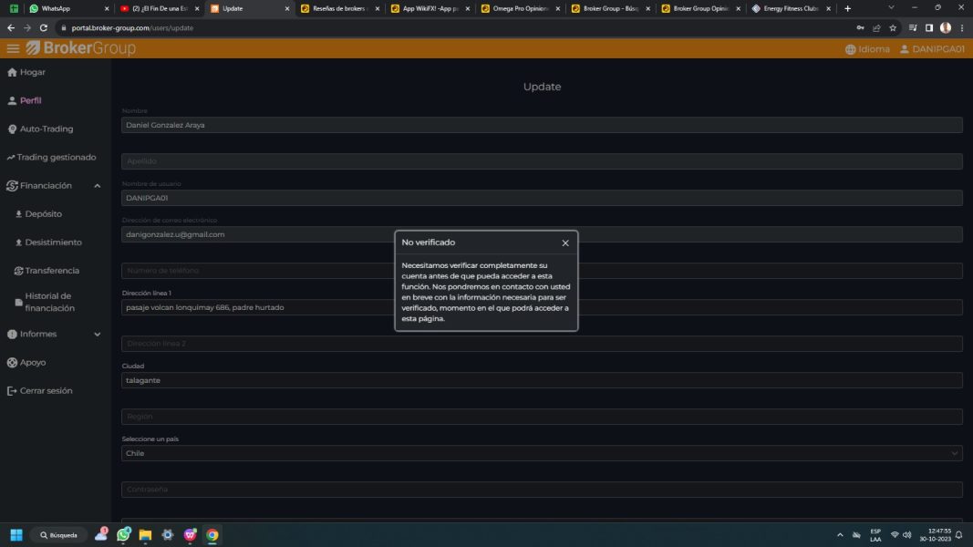Image resolution: width=973 pixels, height=547 pixels.
Task: Open the DANIPGA01 user account menu
Action: [x=932, y=49]
